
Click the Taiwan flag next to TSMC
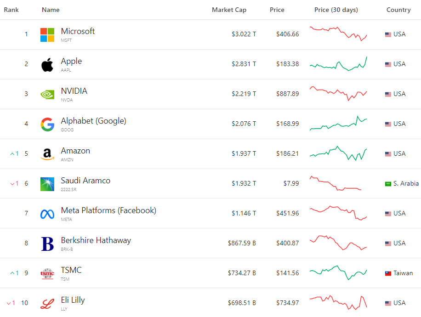[388, 273]
